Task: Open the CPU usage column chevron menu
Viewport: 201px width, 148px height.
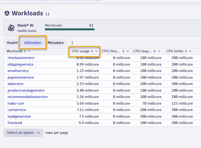Action: 96,51
